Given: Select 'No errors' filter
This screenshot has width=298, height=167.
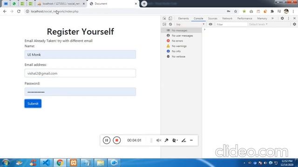Looking at the screenshot, I should pos(182,41).
